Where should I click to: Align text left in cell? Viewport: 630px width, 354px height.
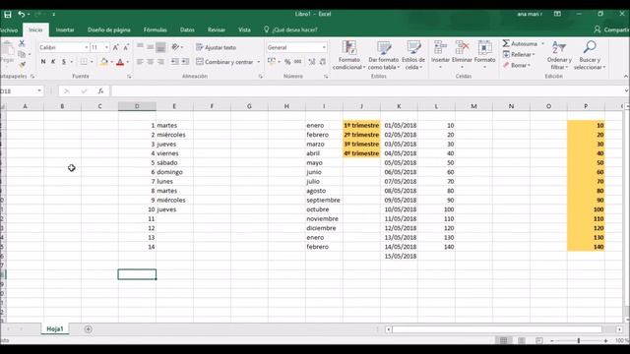[x=140, y=61]
